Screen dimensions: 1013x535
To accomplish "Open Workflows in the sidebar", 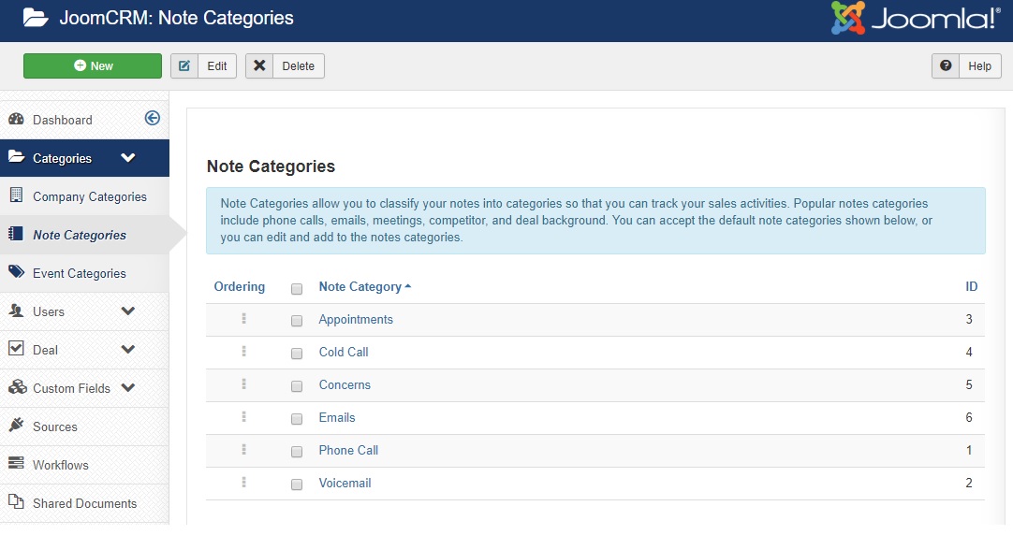I will (61, 465).
